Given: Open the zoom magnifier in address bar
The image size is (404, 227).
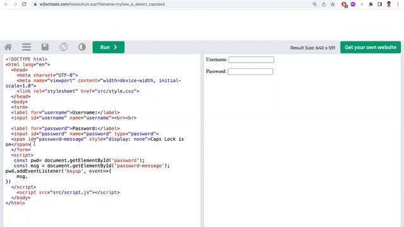Looking at the screenshot, I should (314, 4).
